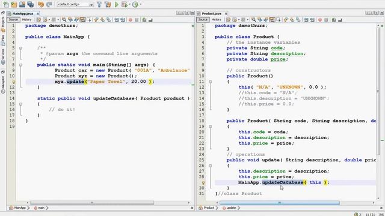
Task: Toggle bookmark in MainApp.java toolbar
Action: click(108, 20)
